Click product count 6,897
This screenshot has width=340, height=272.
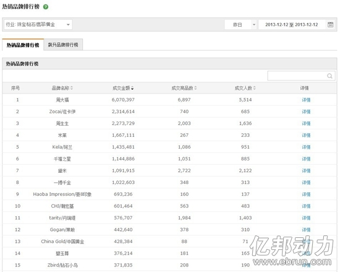184,100
